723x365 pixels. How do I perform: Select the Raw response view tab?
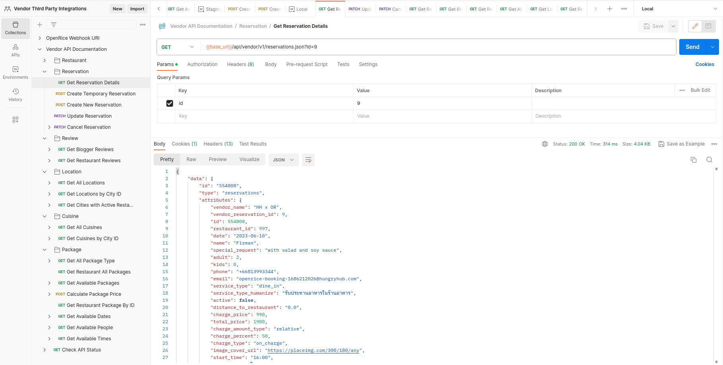tap(191, 159)
